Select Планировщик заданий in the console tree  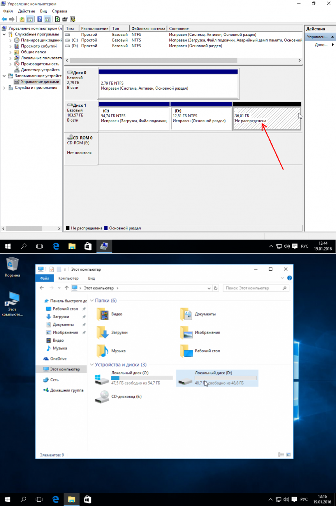coord(41,40)
